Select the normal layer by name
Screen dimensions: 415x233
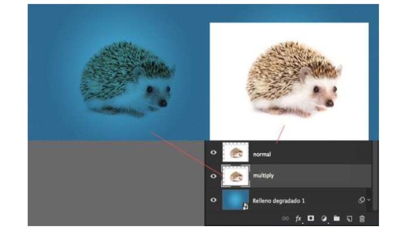point(262,155)
